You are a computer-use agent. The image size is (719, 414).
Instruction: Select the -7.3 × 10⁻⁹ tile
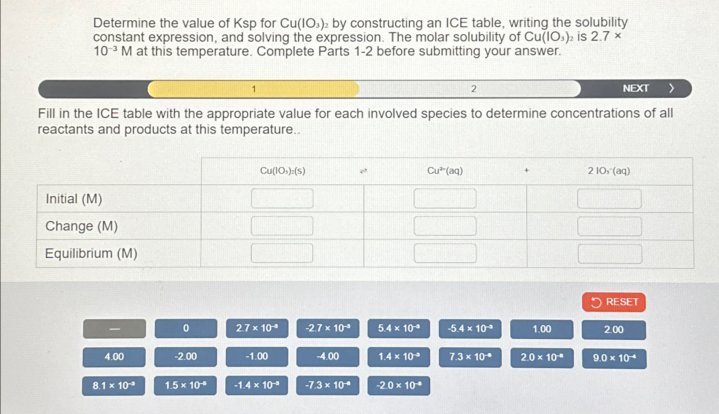(x=328, y=385)
